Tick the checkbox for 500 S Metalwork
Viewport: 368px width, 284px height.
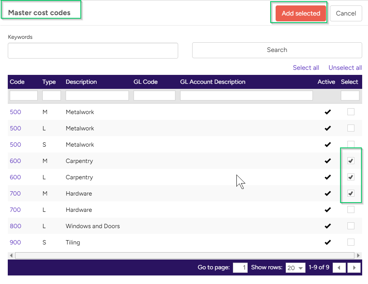[x=351, y=144]
